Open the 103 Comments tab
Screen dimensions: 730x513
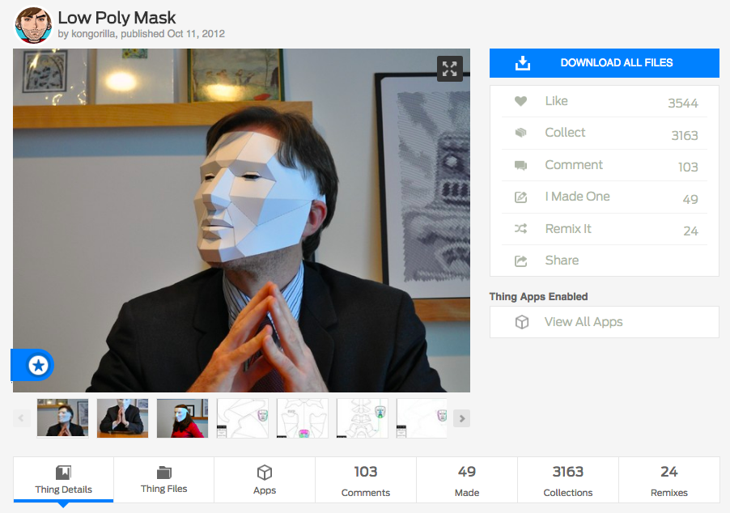(366, 480)
